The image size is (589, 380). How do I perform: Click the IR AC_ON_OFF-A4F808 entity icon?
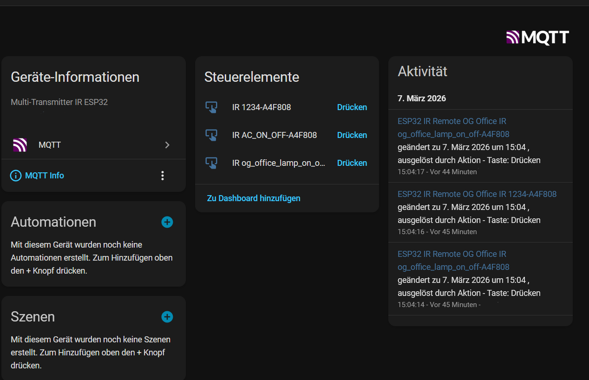pos(211,135)
